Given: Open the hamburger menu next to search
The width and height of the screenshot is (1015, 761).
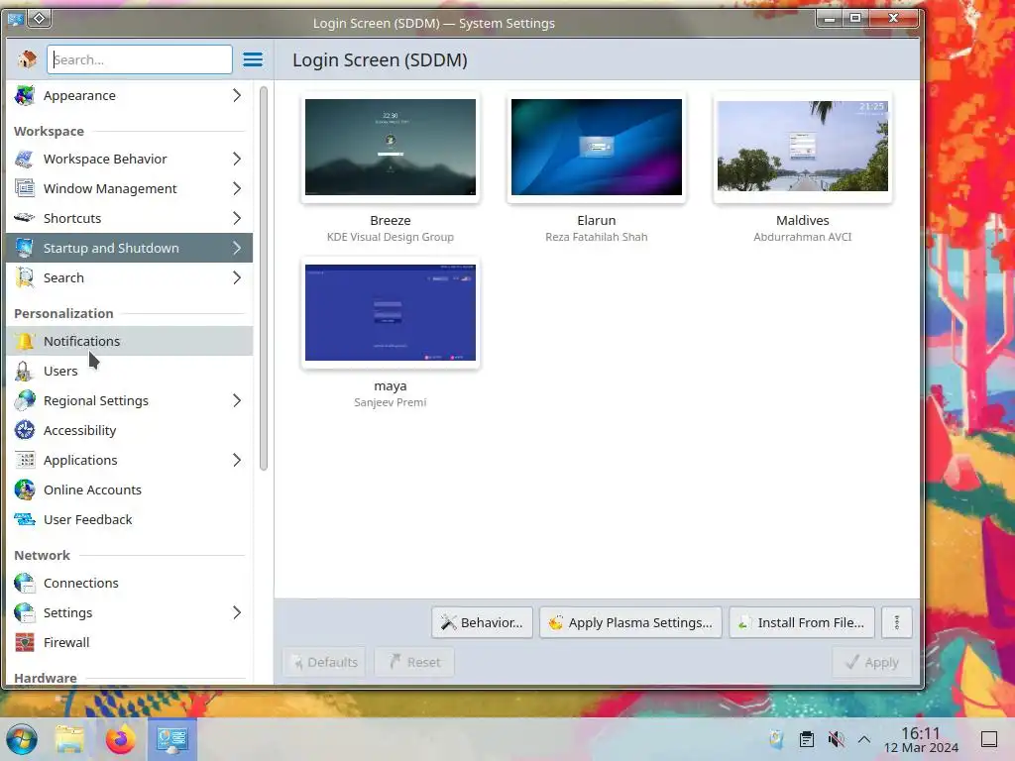Looking at the screenshot, I should 253,59.
